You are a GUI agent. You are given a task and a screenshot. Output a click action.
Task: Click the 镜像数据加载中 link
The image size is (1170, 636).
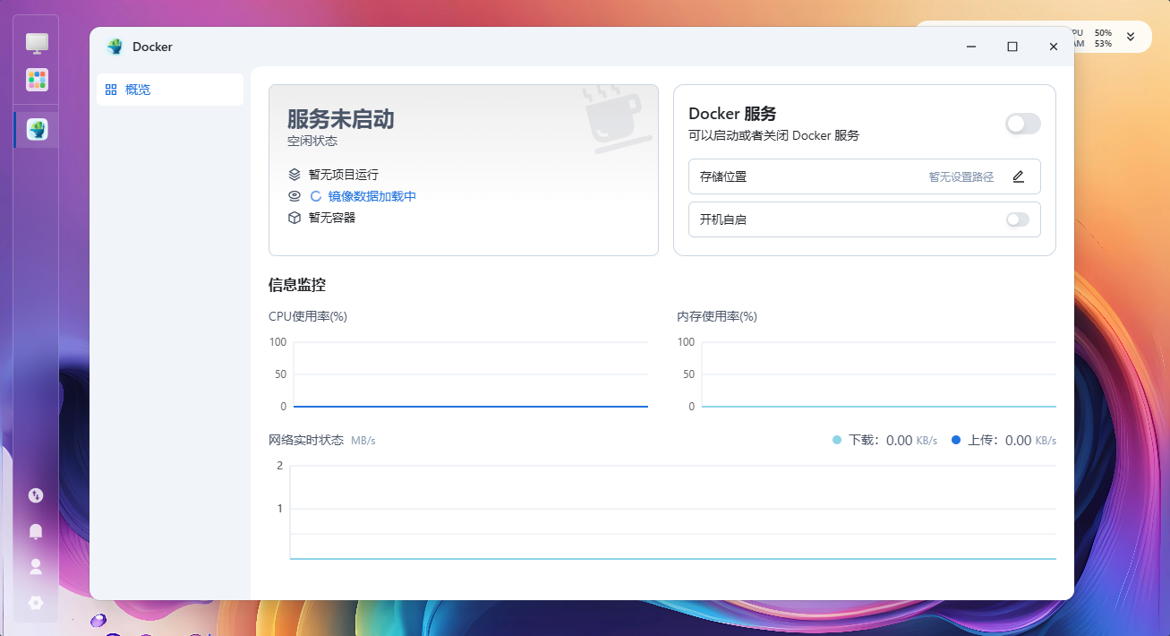(372, 196)
